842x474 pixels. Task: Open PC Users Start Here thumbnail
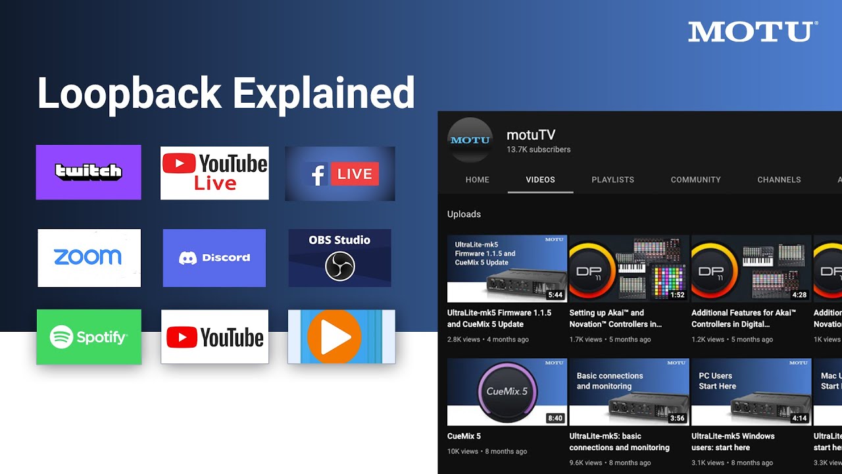(751, 392)
